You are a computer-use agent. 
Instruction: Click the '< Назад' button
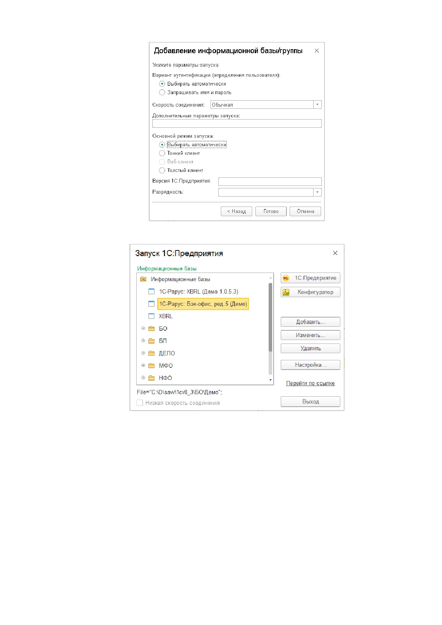236,211
